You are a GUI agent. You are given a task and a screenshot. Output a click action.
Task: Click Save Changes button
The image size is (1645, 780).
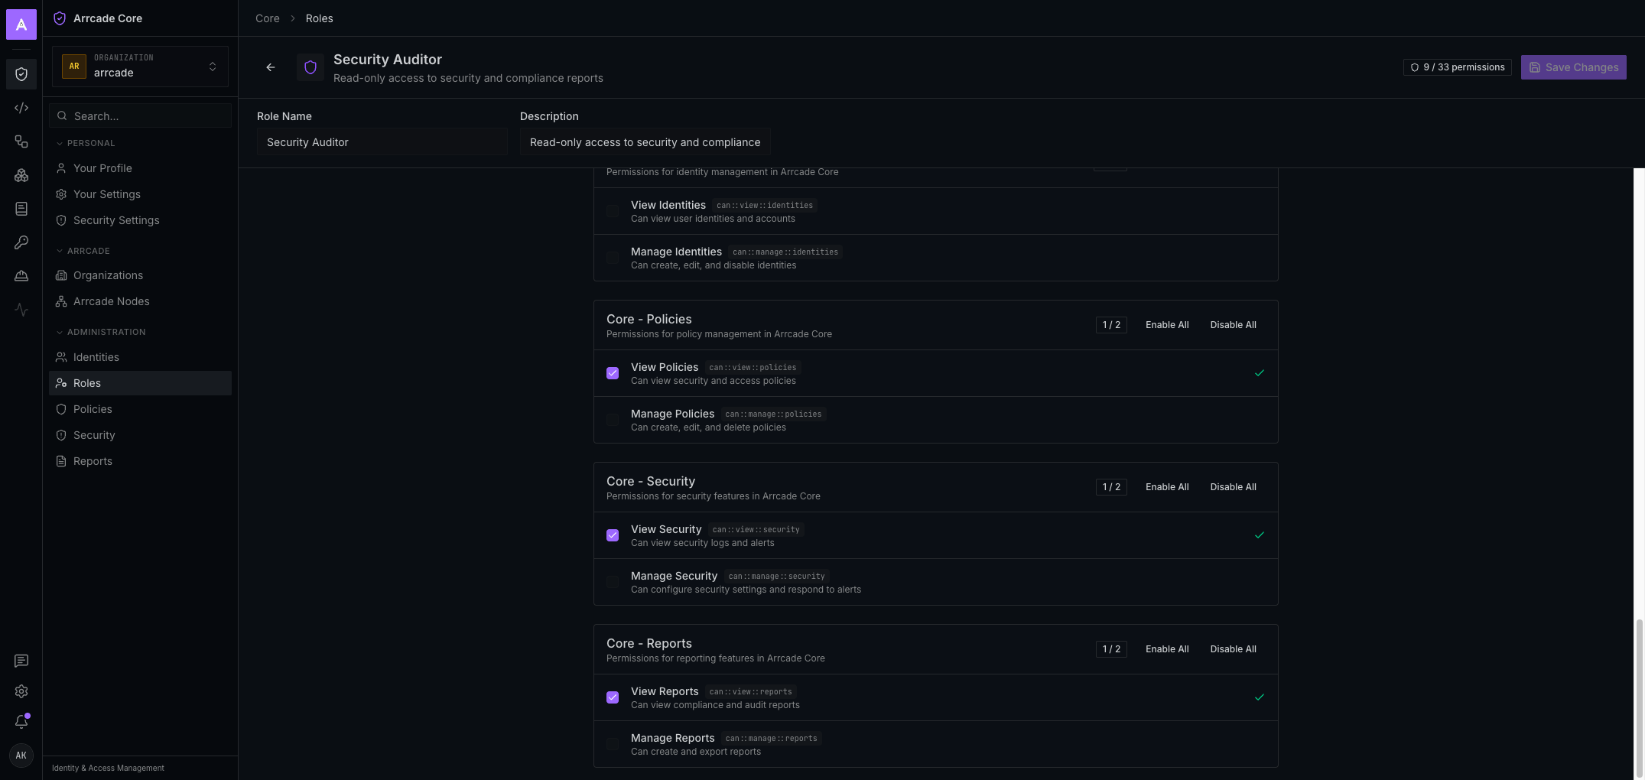(1573, 67)
